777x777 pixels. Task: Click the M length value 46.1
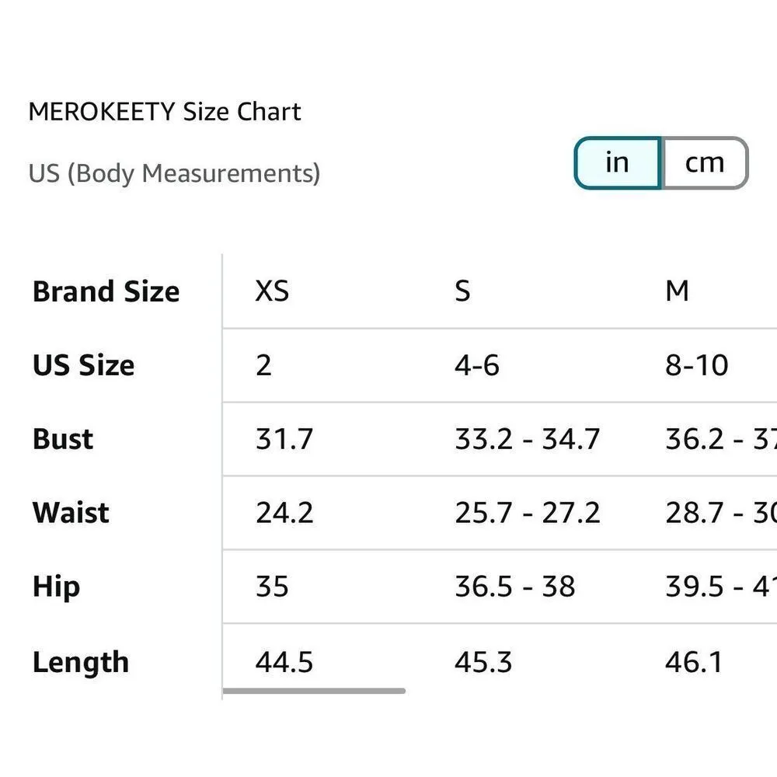tap(694, 662)
